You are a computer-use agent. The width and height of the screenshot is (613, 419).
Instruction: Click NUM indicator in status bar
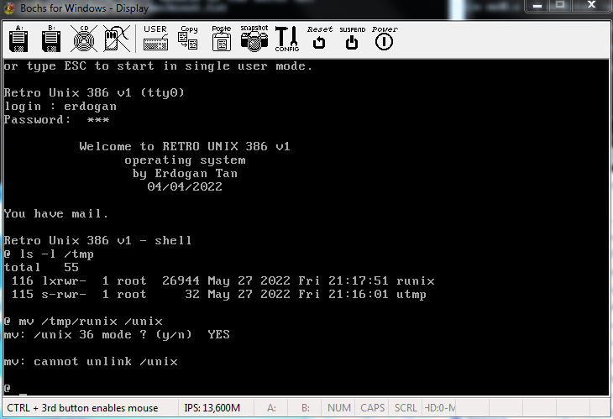[338, 408]
